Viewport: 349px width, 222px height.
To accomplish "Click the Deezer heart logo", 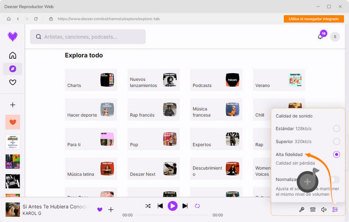I will (13, 37).
